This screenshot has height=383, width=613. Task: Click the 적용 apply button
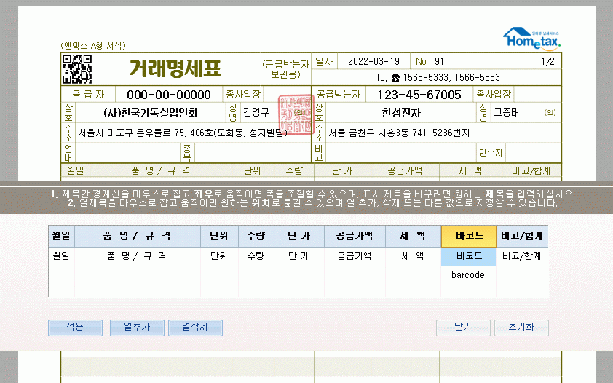[75, 328]
